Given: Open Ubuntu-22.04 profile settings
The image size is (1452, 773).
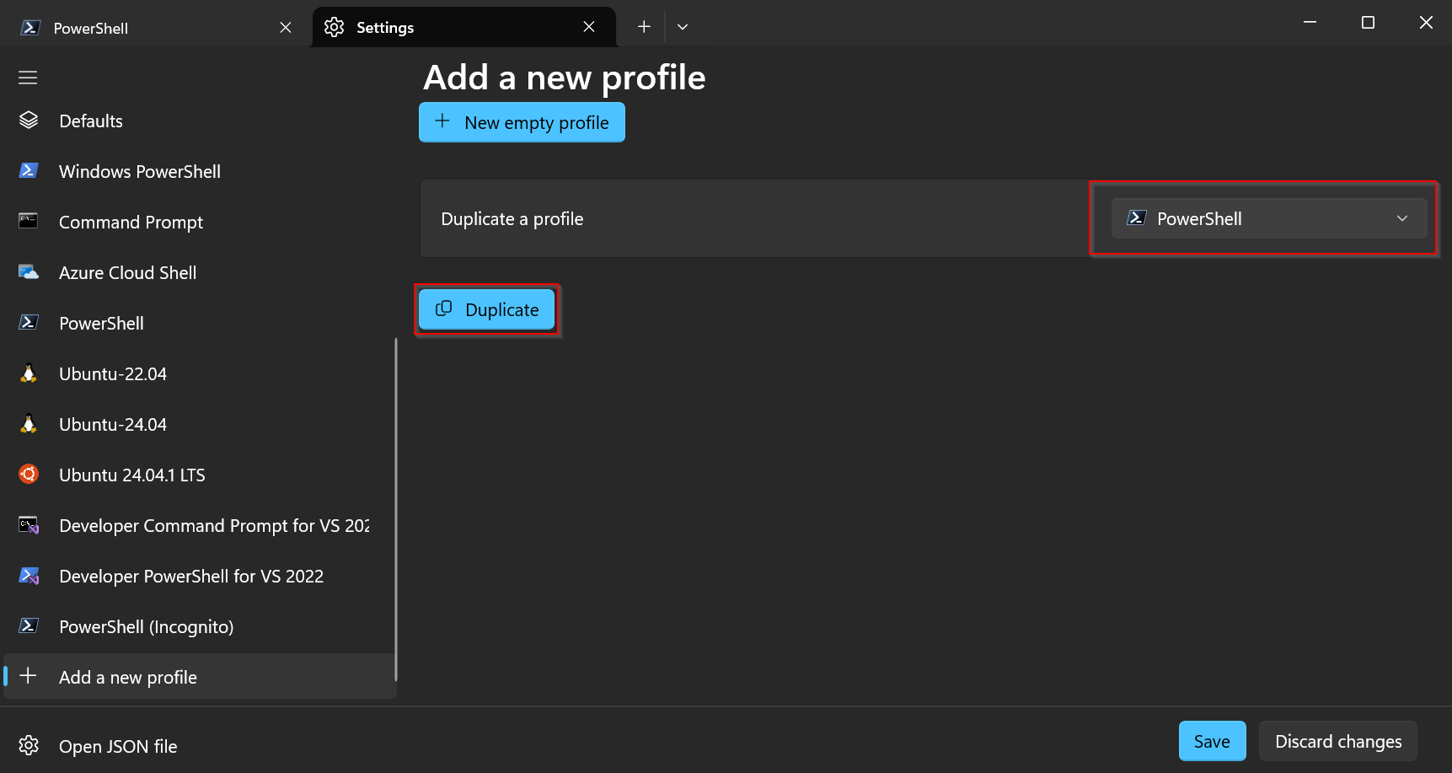Looking at the screenshot, I should click(x=200, y=373).
